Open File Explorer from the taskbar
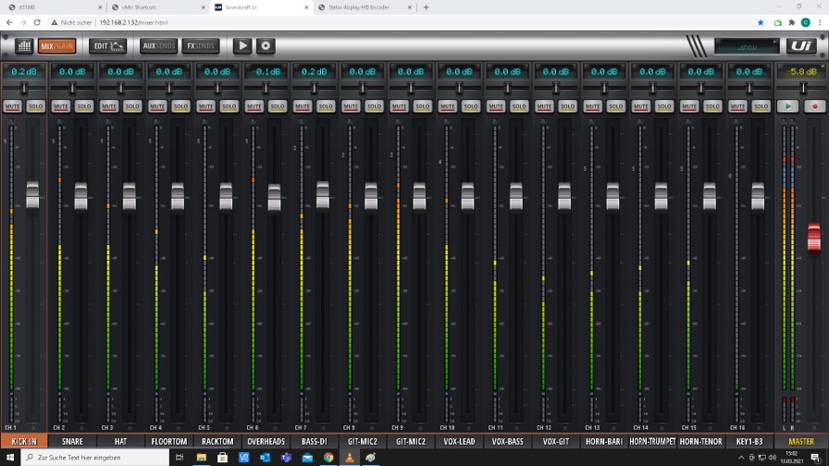 (202, 457)
